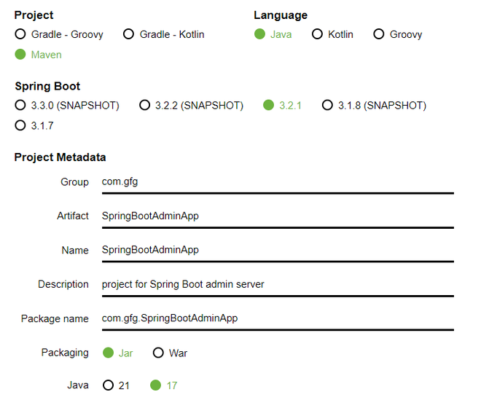
Task: Select Java version 21
Action: [109, 385]
